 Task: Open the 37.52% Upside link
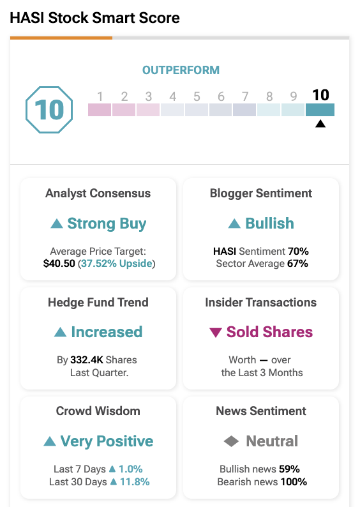pyautogui.click(x=117, y=264)
